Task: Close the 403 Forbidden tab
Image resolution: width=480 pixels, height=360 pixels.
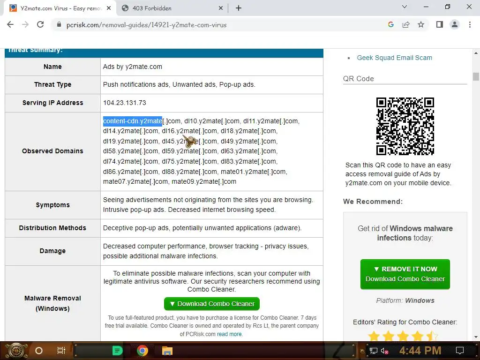Action: tap(221, 8)
